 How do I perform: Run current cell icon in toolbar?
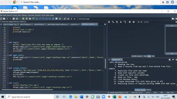coord(24,19)
